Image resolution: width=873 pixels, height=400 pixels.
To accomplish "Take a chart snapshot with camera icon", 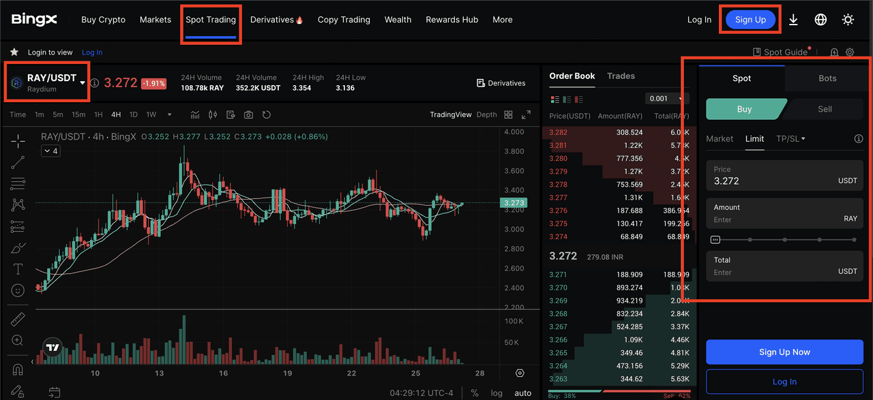I will pos(248,114).
